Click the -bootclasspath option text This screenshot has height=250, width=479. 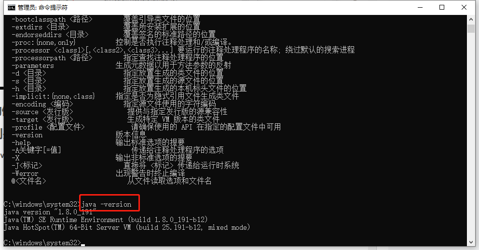[x=39, y=20]
